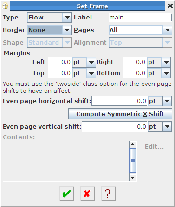Image resolution: width=175 pixels, height=207 pixels.
Task: Confirm with the green checkmark button
Action: click(x=66, y=194)
